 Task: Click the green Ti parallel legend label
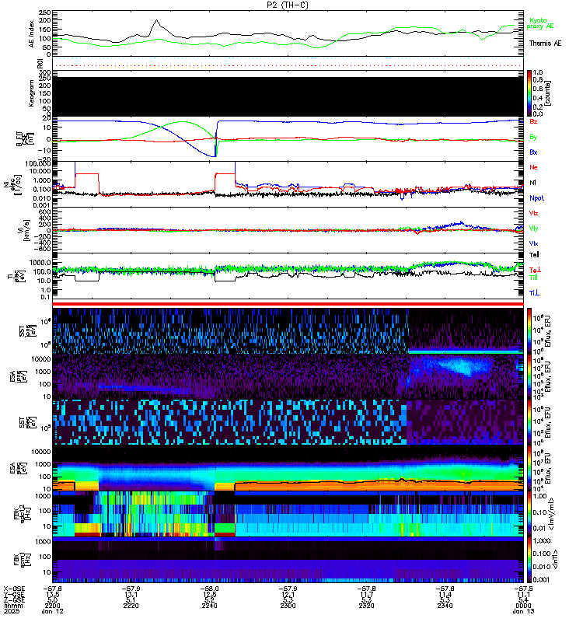[533, 278]
